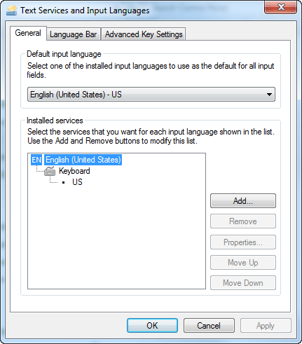Viewport: 302px width, 344px height.
Task: Click the Move Up button
Action: point(243,263)
